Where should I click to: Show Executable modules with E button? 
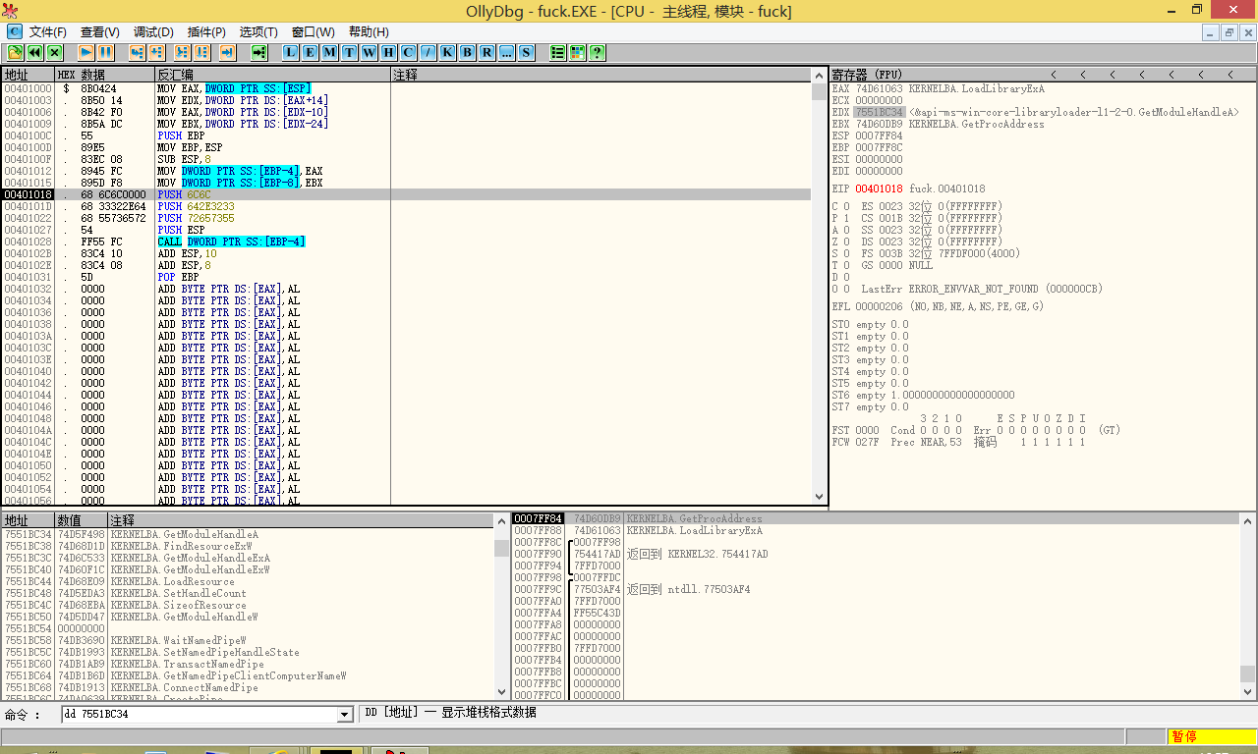311,52
